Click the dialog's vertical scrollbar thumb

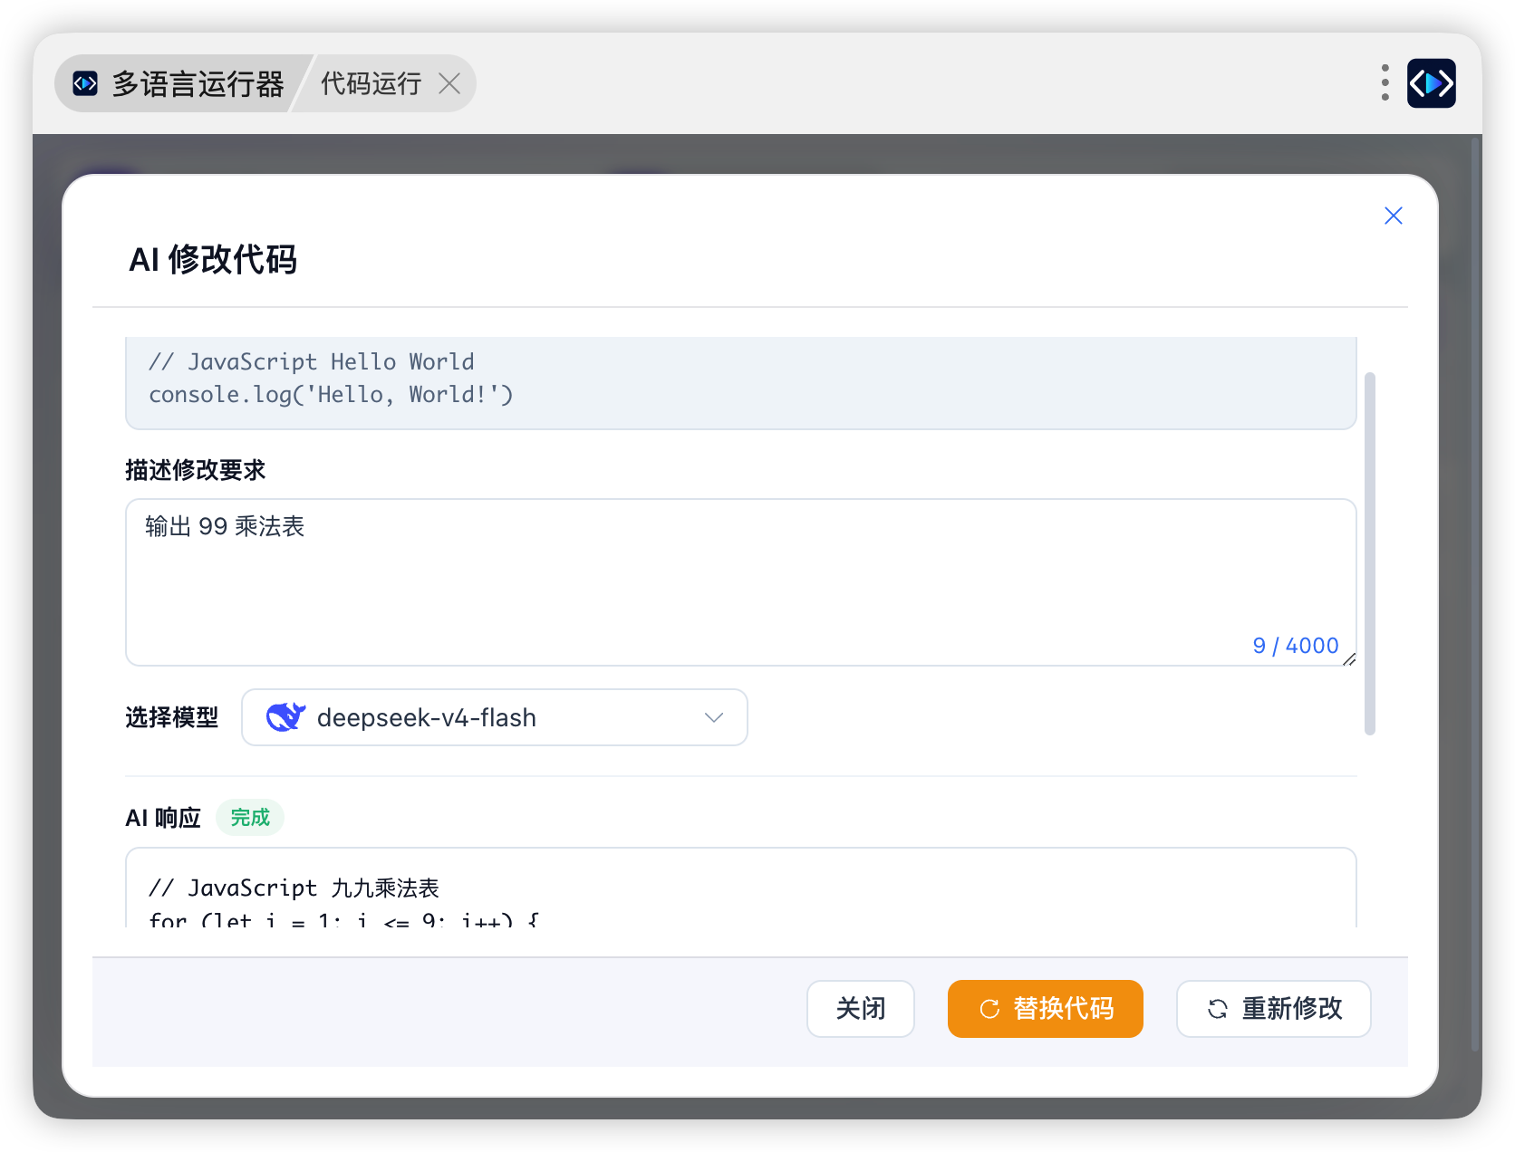[x=1370, y=553]
